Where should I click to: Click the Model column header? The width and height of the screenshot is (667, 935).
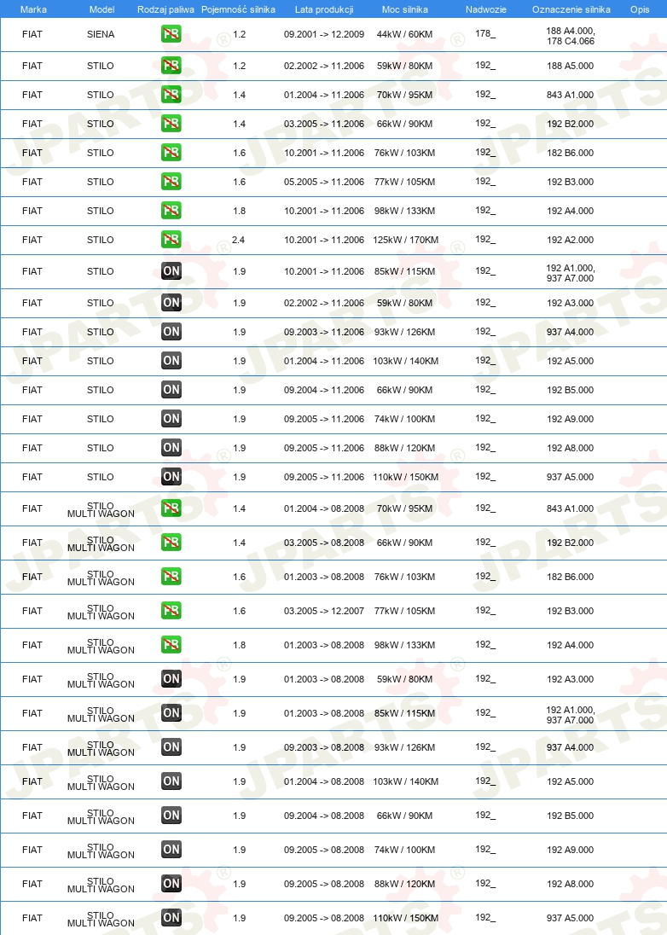(x=101, y=9)
